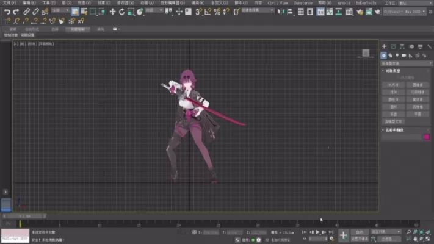This screenshot has width=434, height=244.
Task: Open the Curve Editor icon
Action: (330, 12)
